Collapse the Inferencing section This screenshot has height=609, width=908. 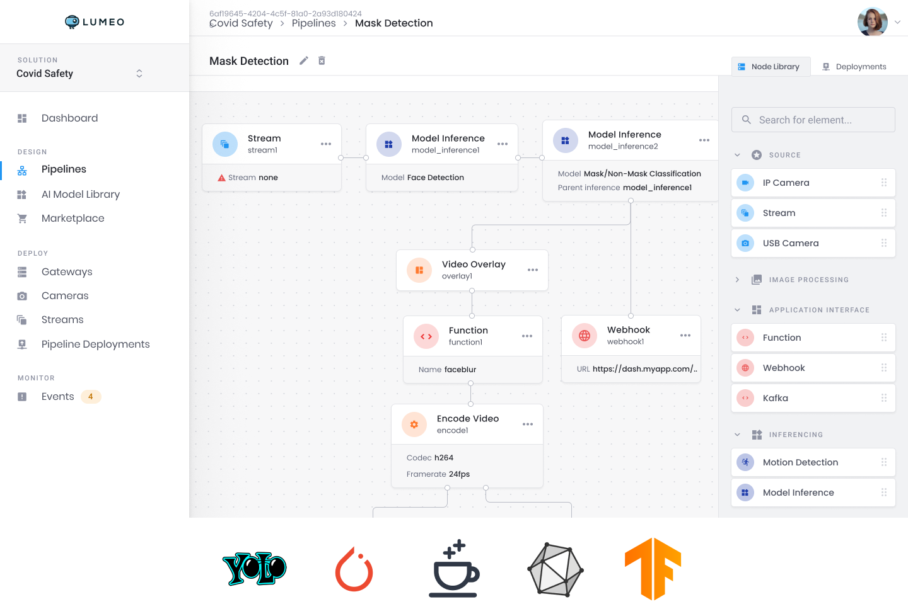737,435
